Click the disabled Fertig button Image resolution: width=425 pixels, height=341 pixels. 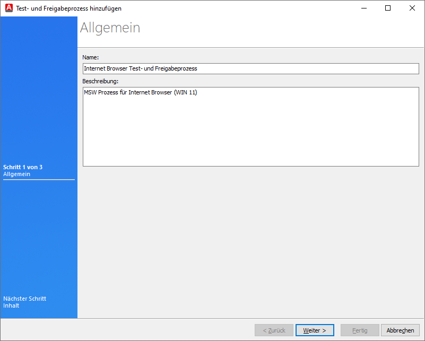[x=360, y=330]
